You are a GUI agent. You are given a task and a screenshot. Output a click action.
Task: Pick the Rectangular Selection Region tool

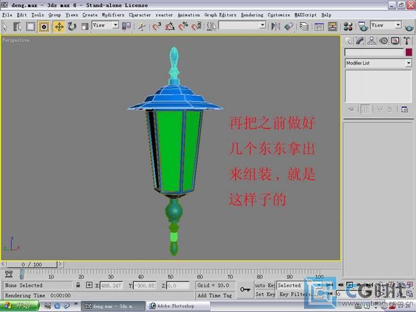(30, 26)
